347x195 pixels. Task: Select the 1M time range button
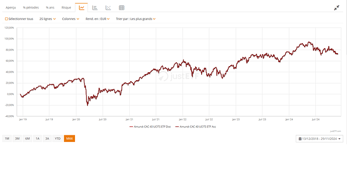(x=7, y=138)
